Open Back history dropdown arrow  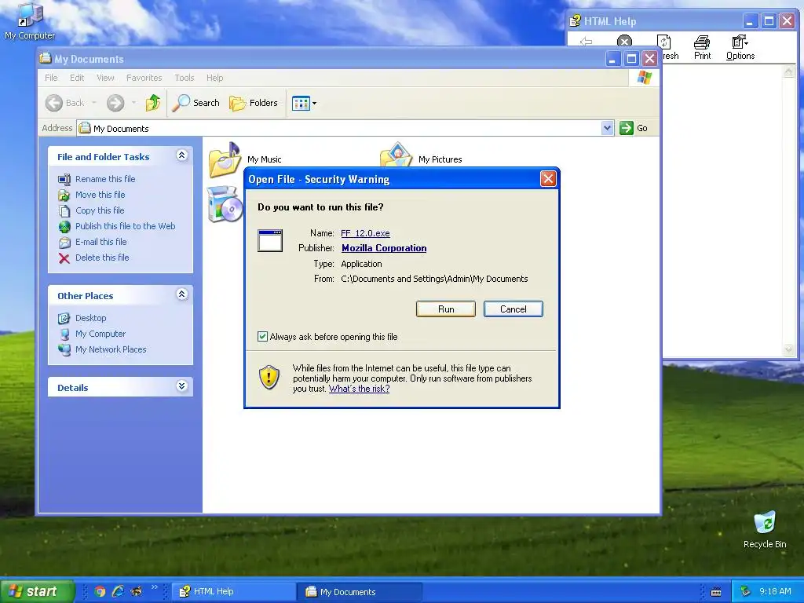(x=94, y=103)
